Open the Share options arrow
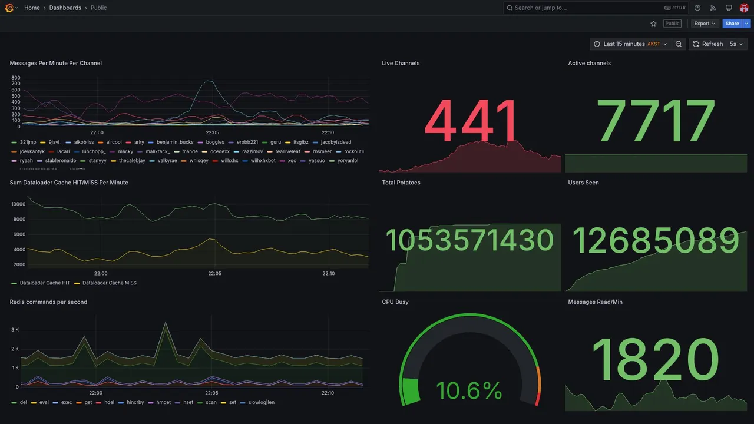Viewport: 754px width, 424px height. [747, 24]
